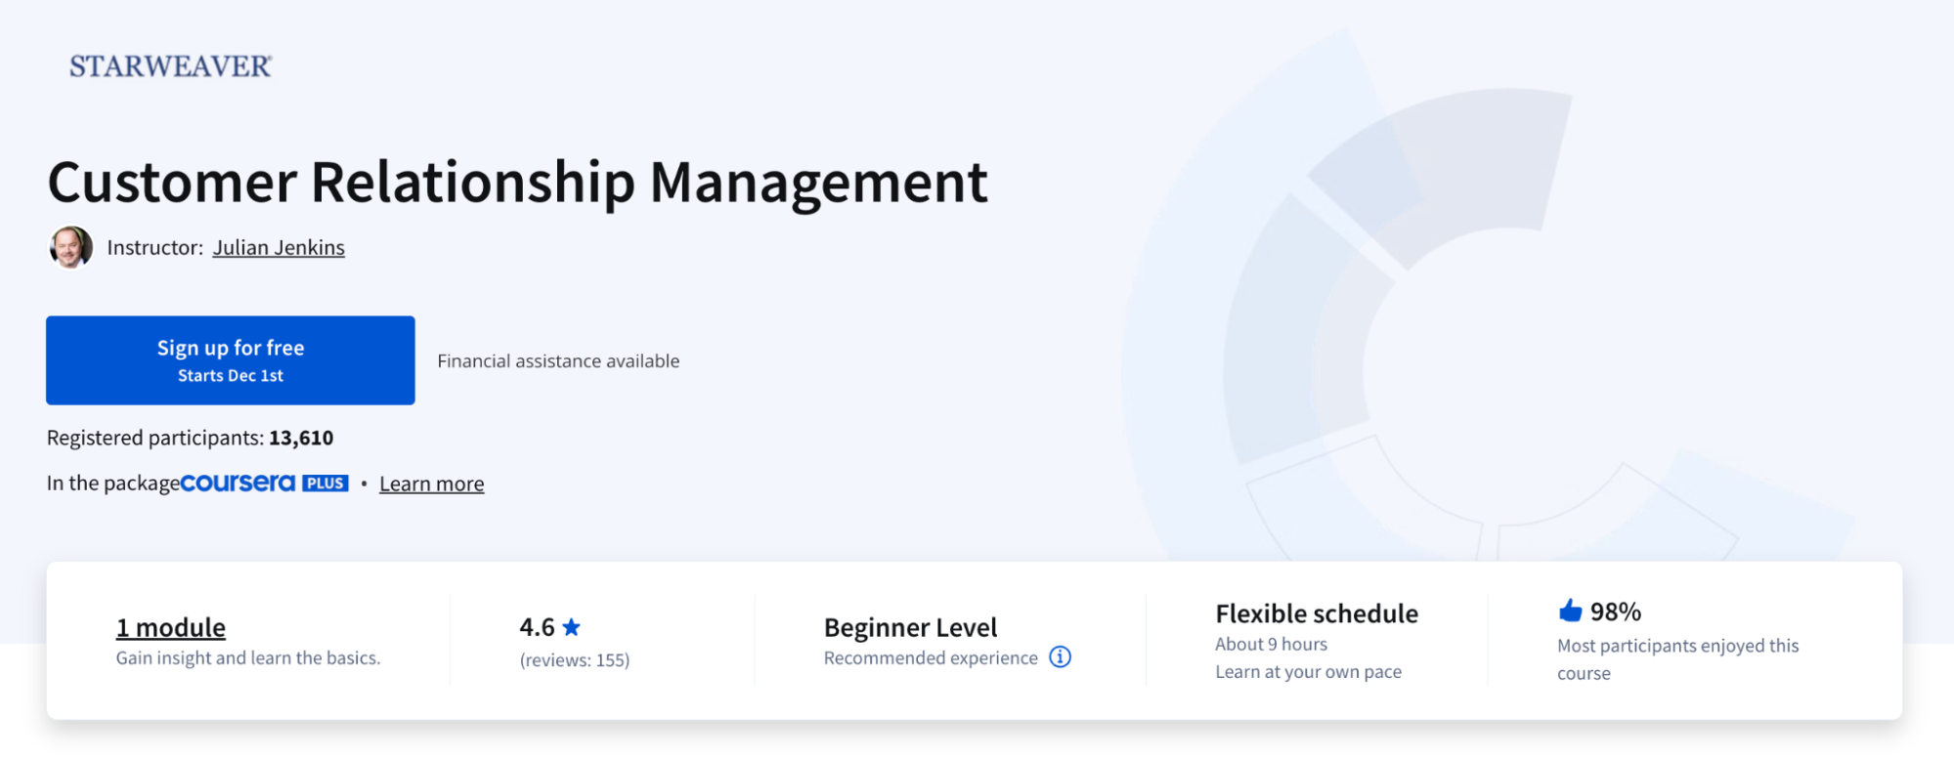Click the instructor avatar photo
This screenshot has height=757, width=1954.
coord(71,247)
